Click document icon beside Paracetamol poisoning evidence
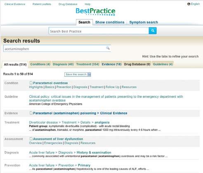The height and width of the screenshot is (173, 203). (31, 113)
